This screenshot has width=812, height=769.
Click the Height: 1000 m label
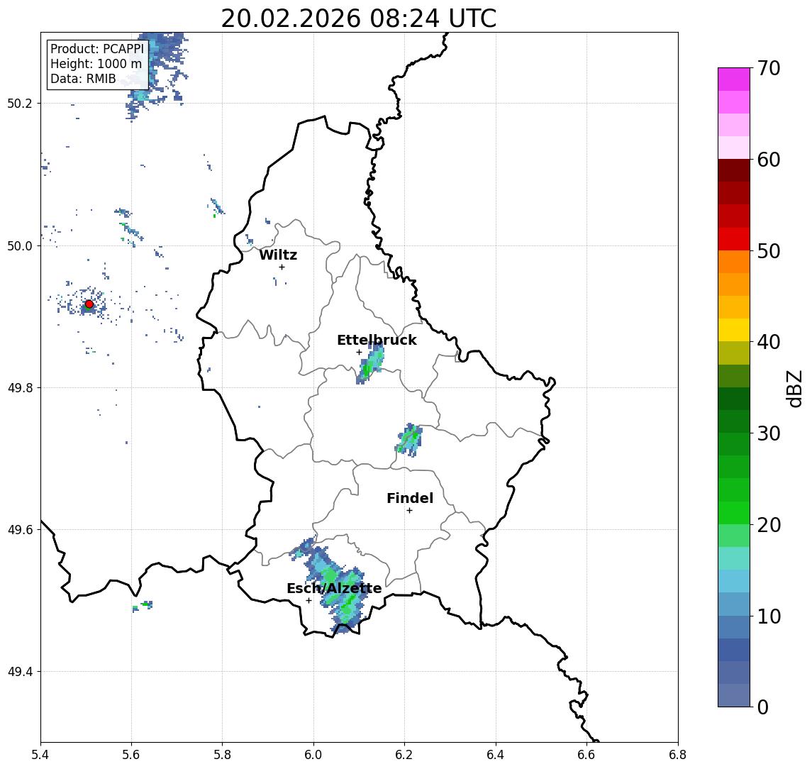[x=96, y=64]
